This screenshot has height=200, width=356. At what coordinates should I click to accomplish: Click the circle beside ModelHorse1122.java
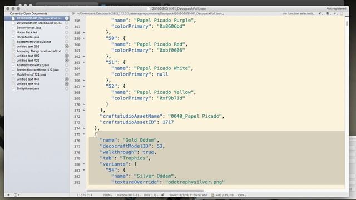(x=67, y=74)
